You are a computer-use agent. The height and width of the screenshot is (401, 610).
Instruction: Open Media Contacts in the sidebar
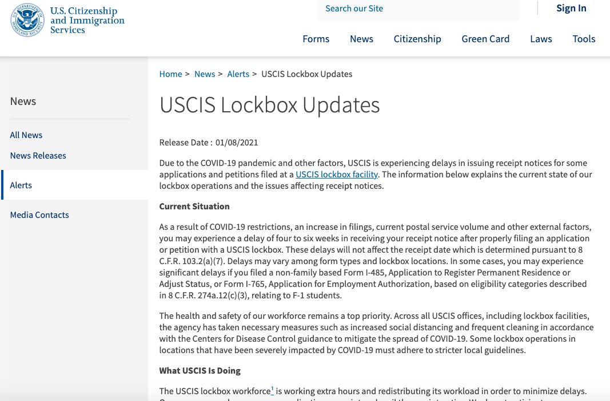pos(39,215)
